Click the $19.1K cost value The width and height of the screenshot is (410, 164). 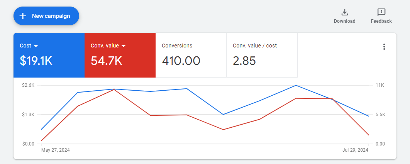click(36, 61)
